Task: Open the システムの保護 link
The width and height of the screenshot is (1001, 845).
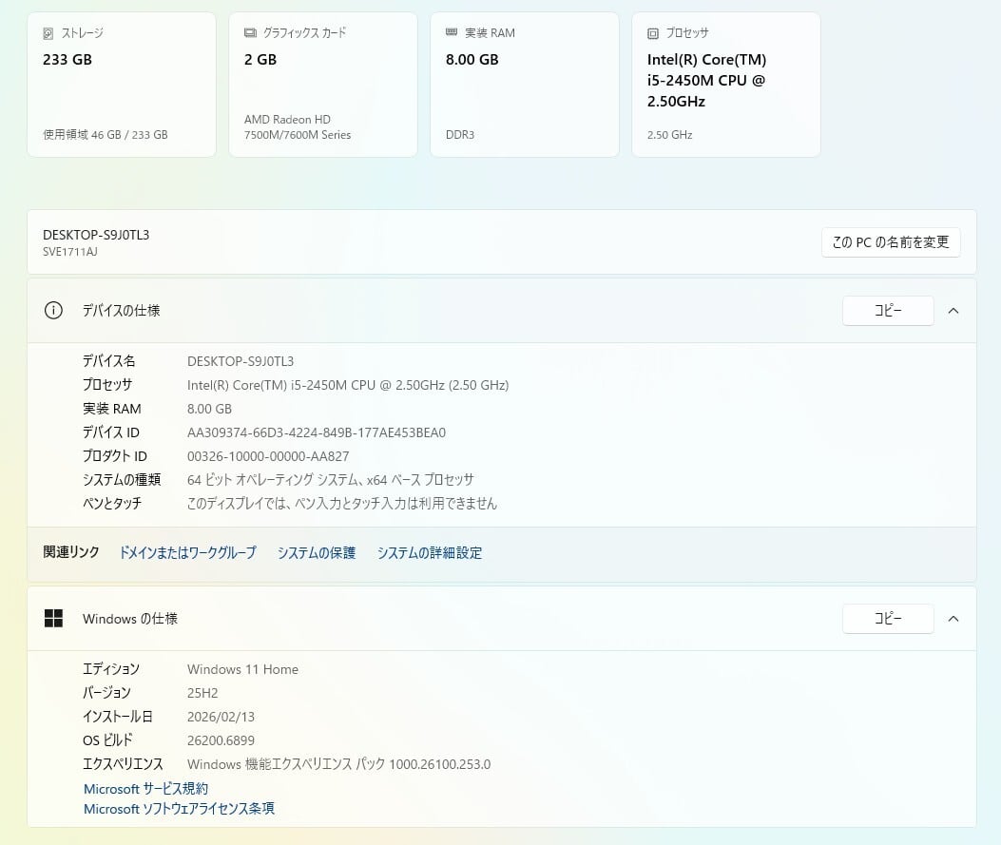Action: tap(317, 553)
